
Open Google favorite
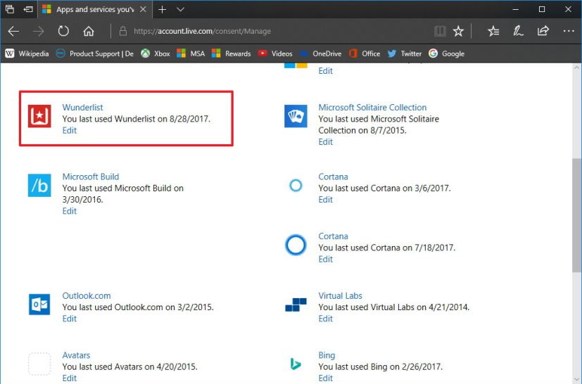(x=446, y=53)
